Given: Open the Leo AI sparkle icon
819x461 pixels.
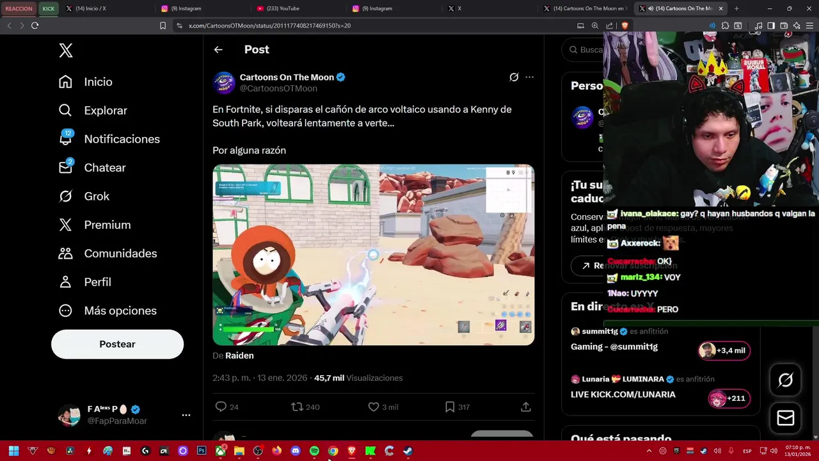Looking at the screenshot, I should point(797,26).
